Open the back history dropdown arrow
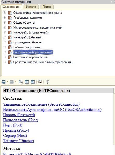 pos(7,82)
